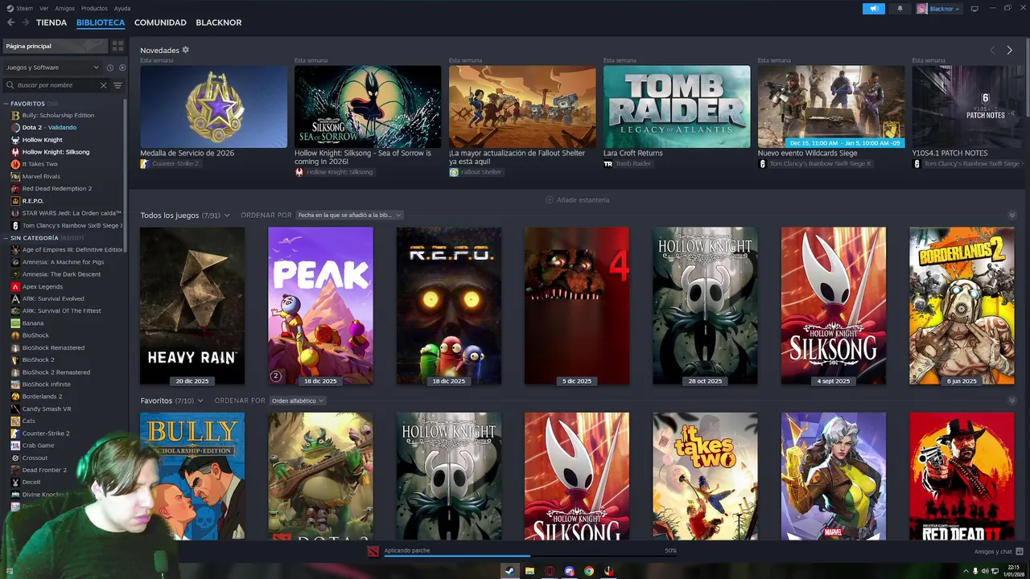Go back with the navigation arrow
The image size is (1030, 579).
point(10,23)
